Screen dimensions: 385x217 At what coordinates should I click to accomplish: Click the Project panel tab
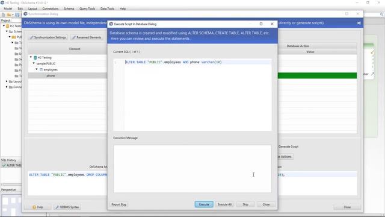(5, 20)
